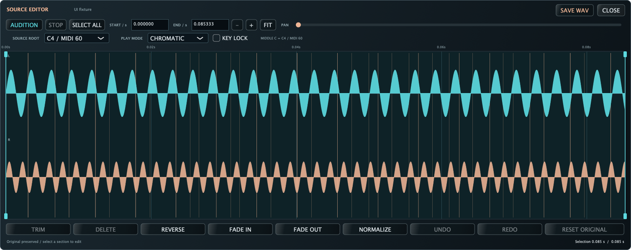This screenshot has height=250, width=631.
Task: Zoom out with the minus button
Action: click(x=237, y=25)
